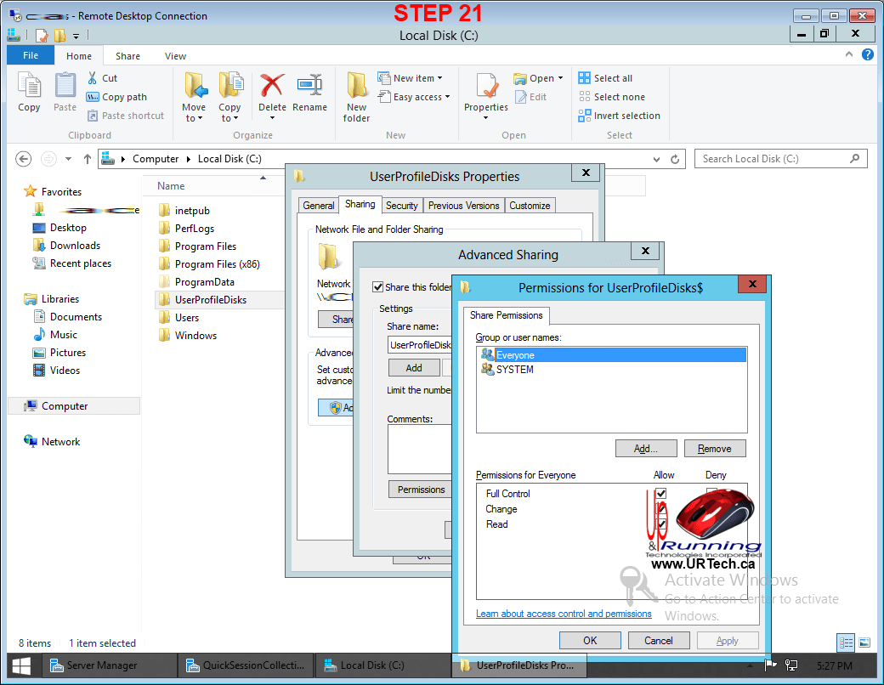This screenshot has width=884, height=685.
Task: Select SYSTEM in the group list
Action: point(514,370)
